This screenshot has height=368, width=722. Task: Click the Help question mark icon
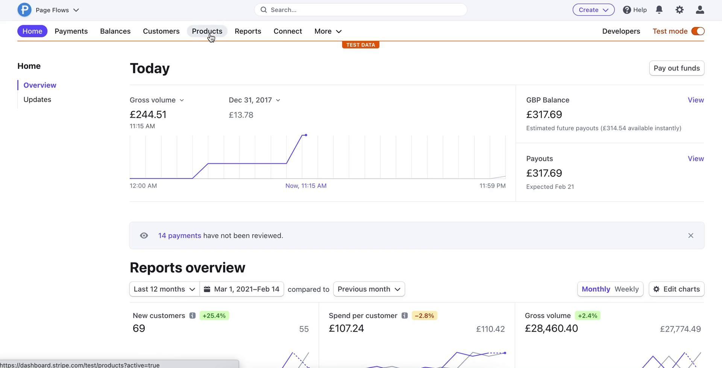626,10
